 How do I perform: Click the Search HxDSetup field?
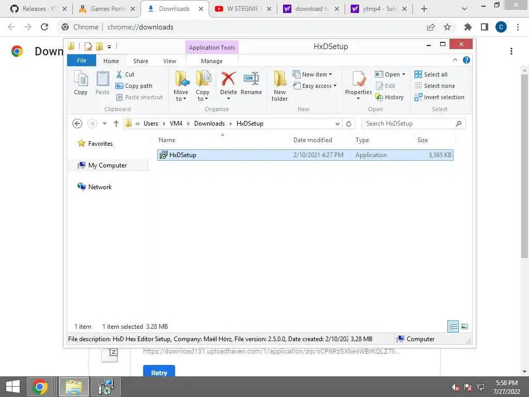(413, 124)
